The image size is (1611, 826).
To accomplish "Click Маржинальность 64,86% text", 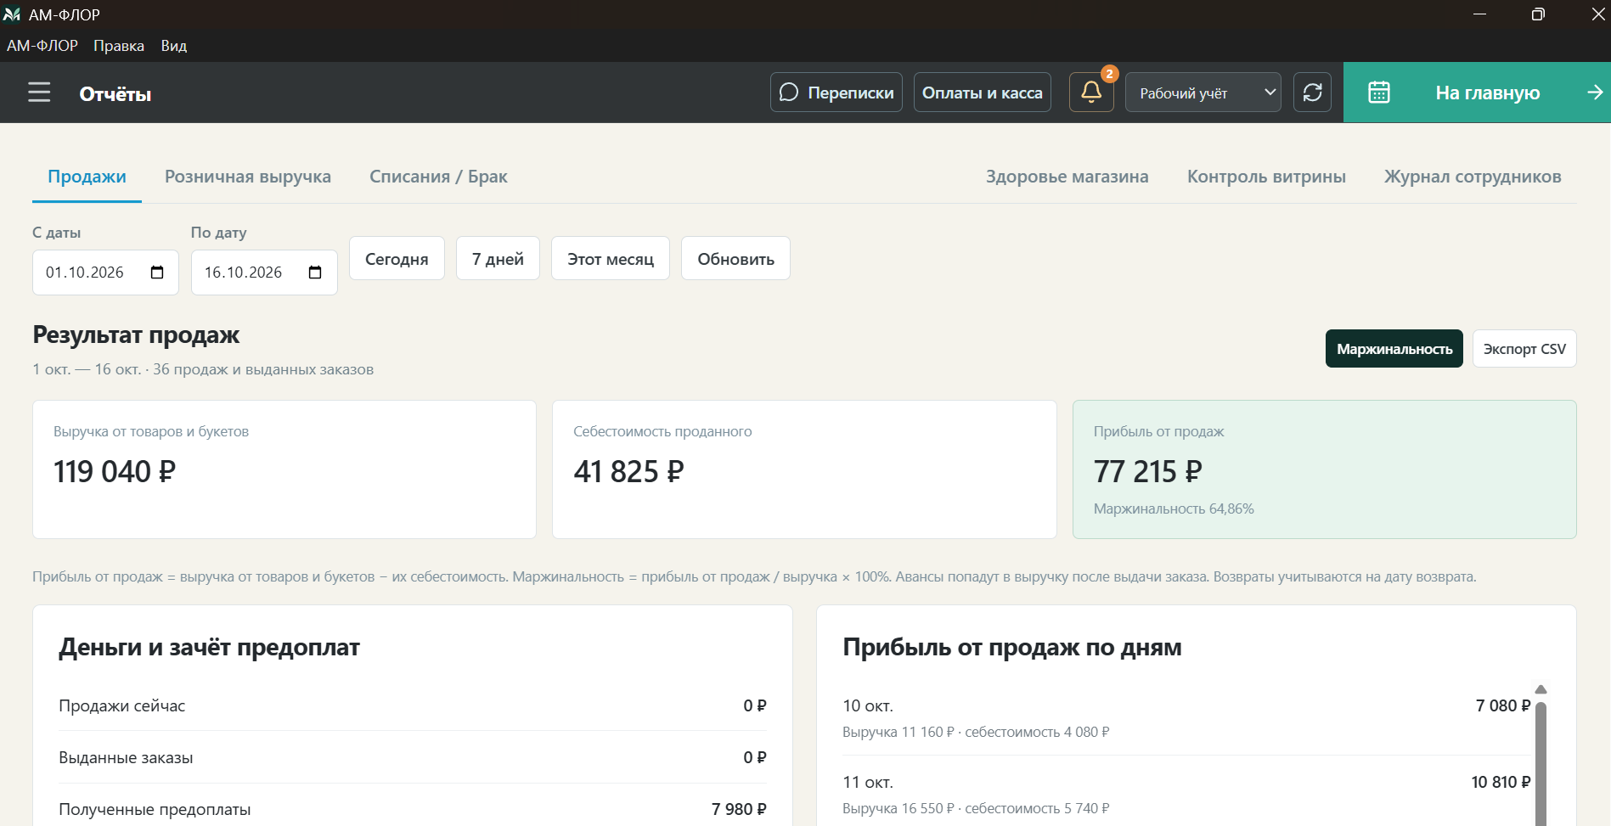I will pyautogui.click(x=1174, y=509).
